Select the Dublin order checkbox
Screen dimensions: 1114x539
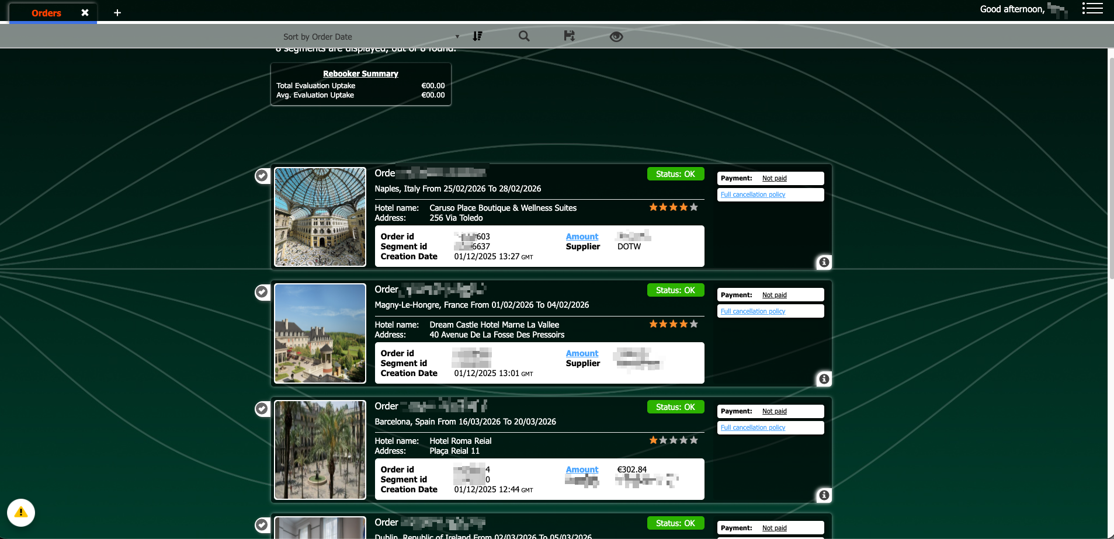[262, 525]
